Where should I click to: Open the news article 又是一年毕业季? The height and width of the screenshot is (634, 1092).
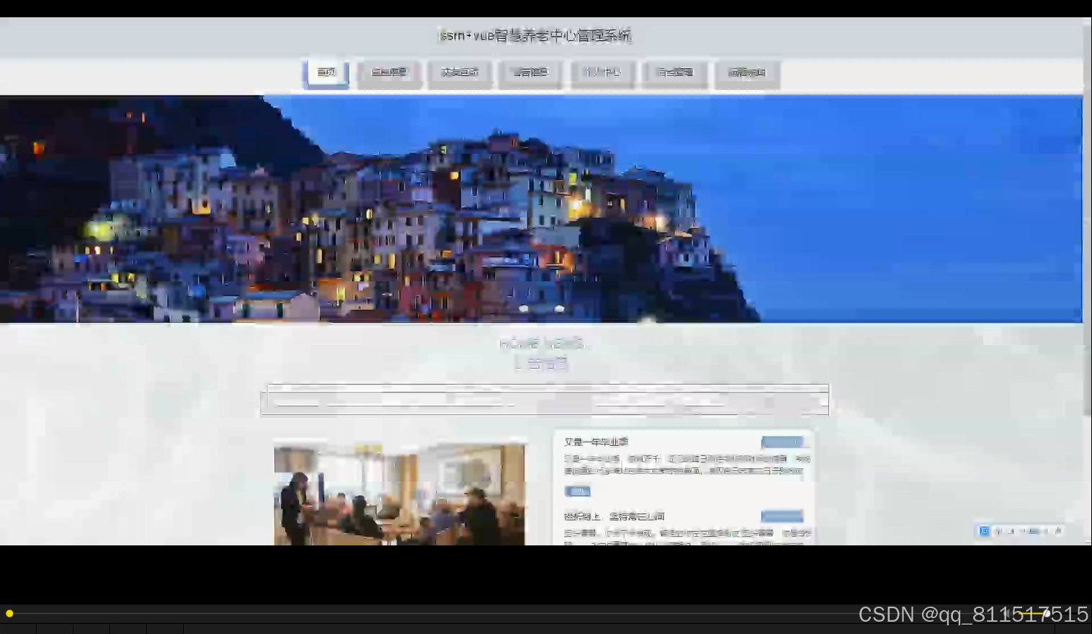(596, 442)
